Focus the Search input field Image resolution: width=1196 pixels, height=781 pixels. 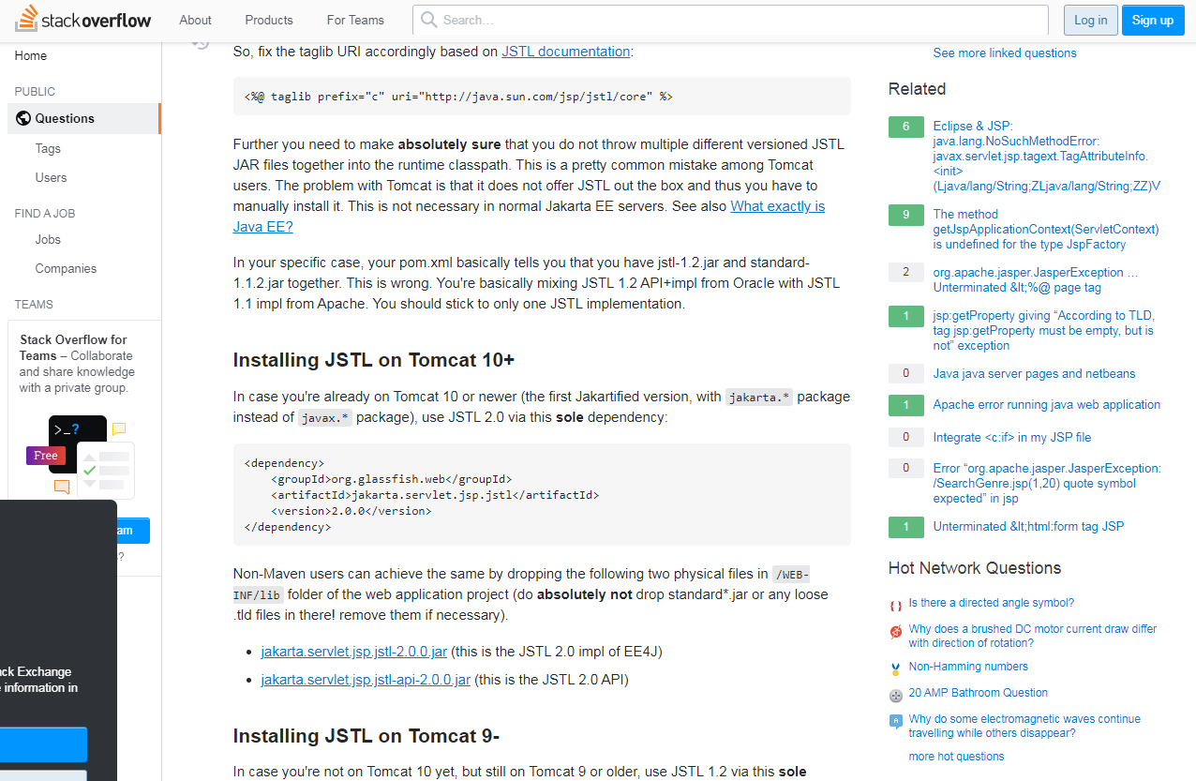tap(730, 20)
